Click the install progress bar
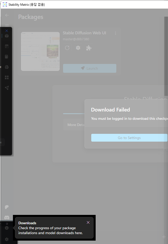Viewport: 168px width, 244px height. click(74, 114)
